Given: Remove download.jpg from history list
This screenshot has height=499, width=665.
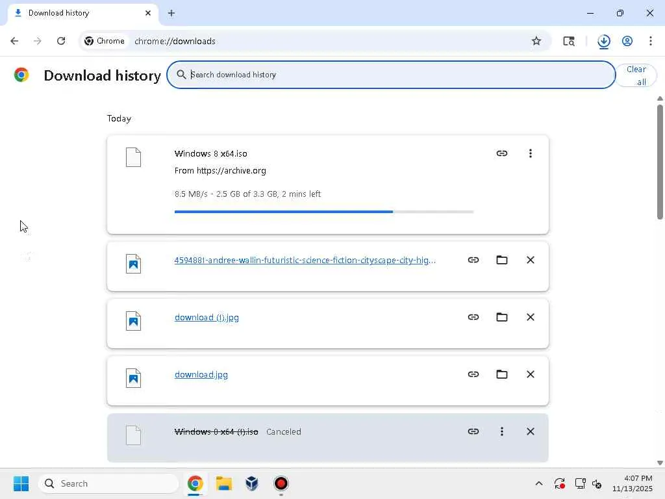Looking at the screenshot, I should tap(530, 374).
